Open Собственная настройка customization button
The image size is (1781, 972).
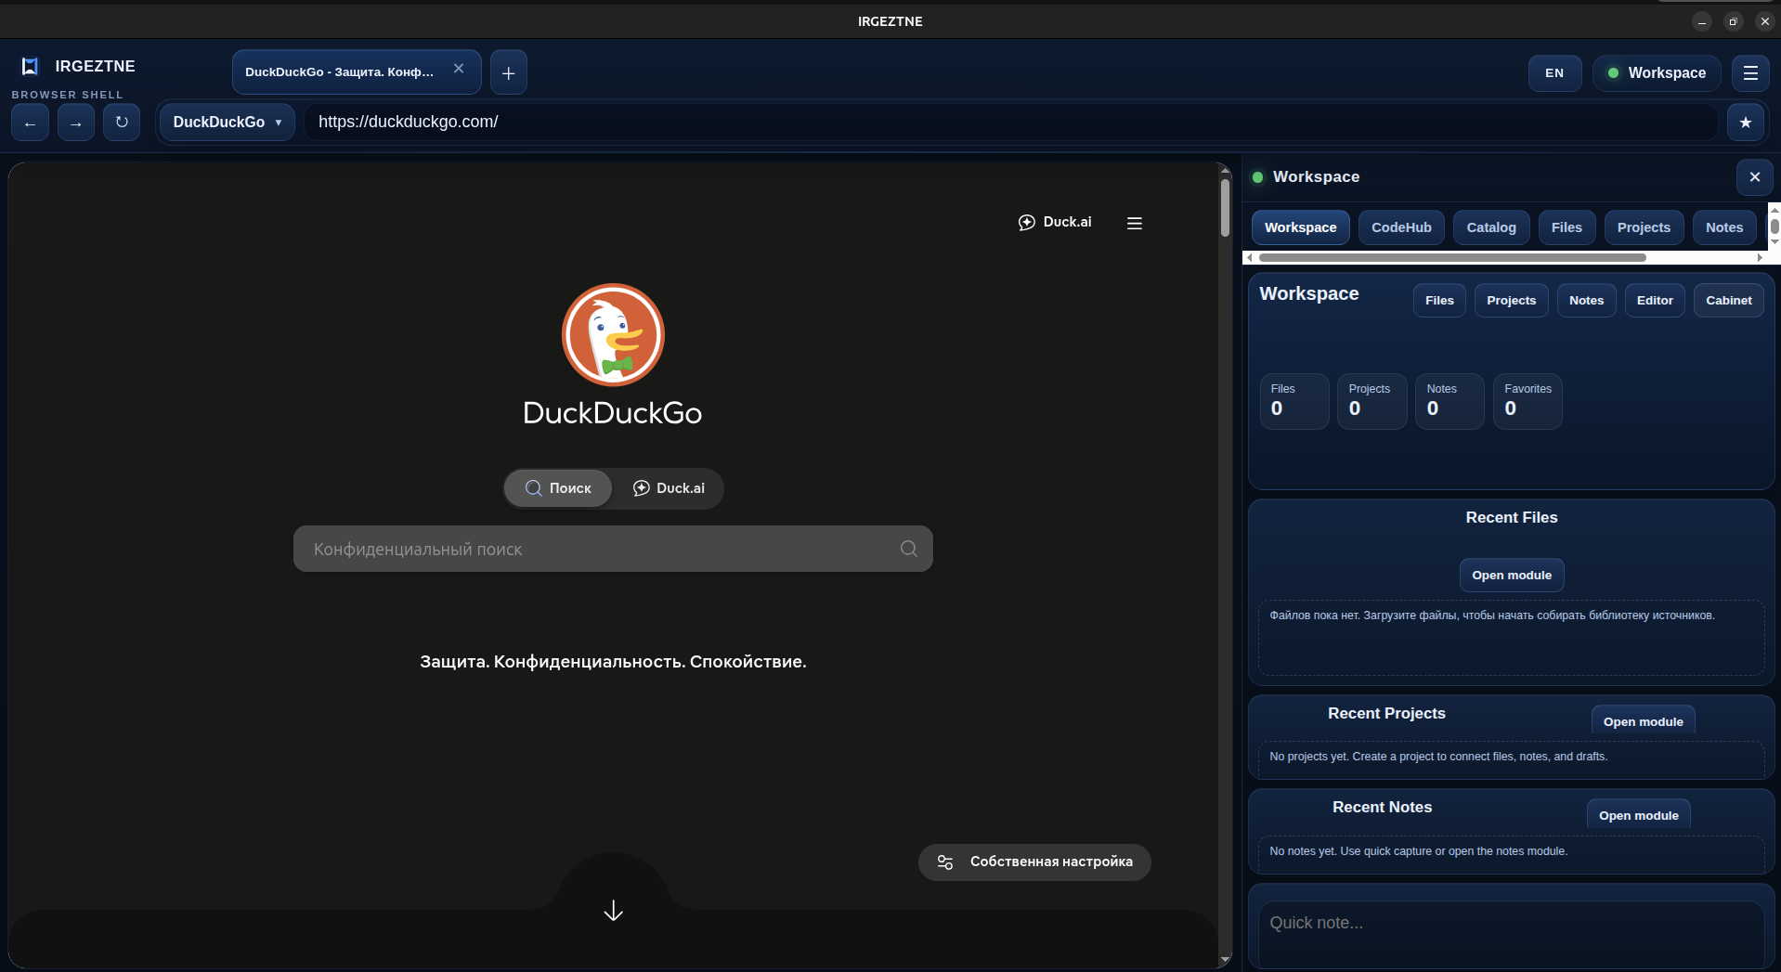pos(1034,862)
